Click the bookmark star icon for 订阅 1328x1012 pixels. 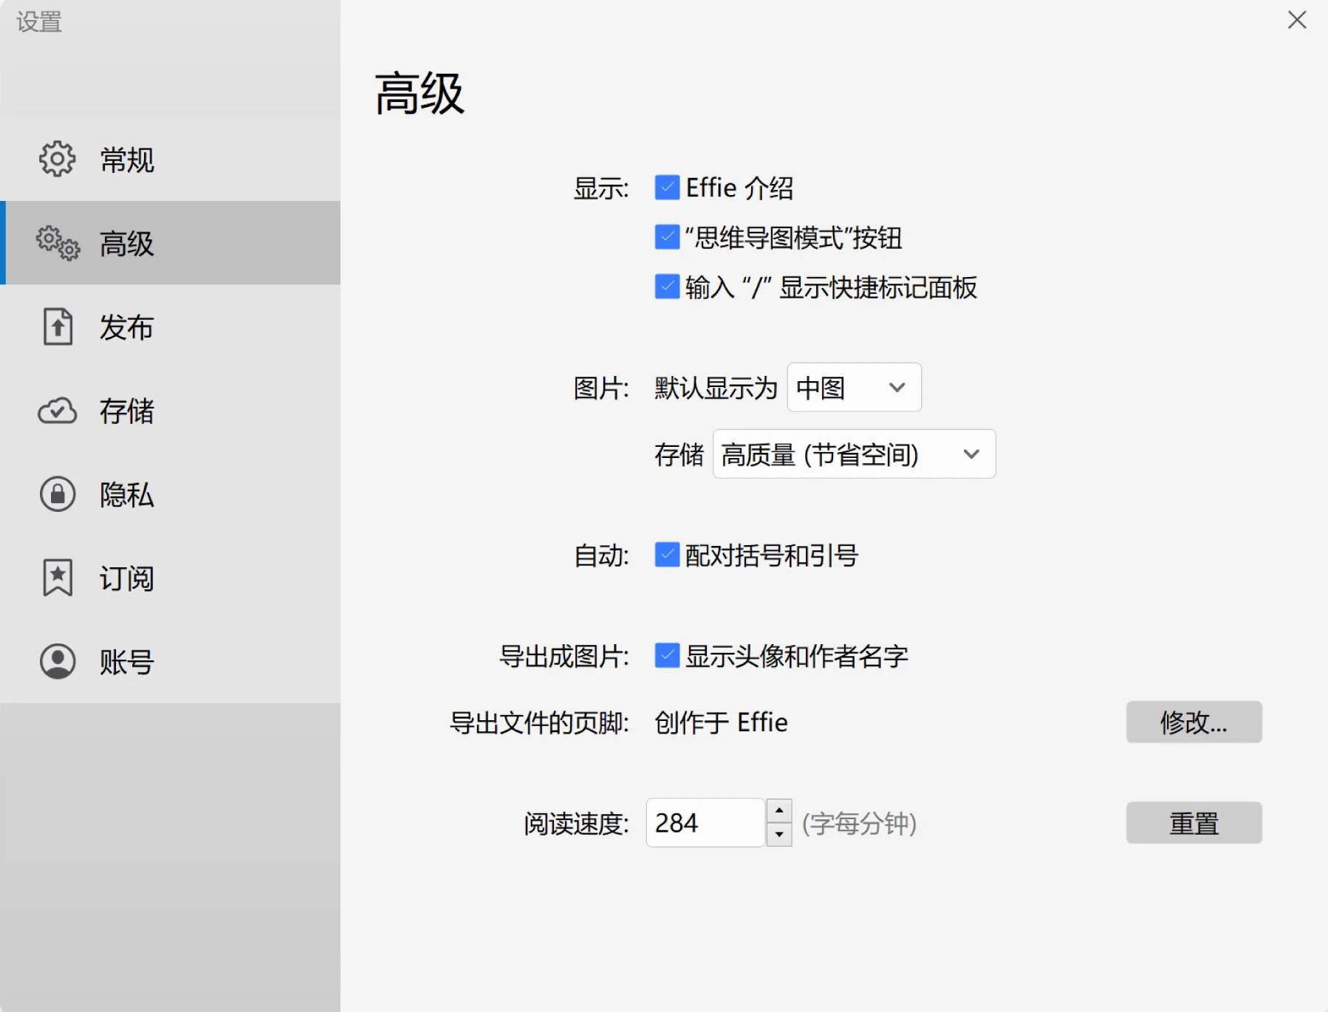coord(58,578)
